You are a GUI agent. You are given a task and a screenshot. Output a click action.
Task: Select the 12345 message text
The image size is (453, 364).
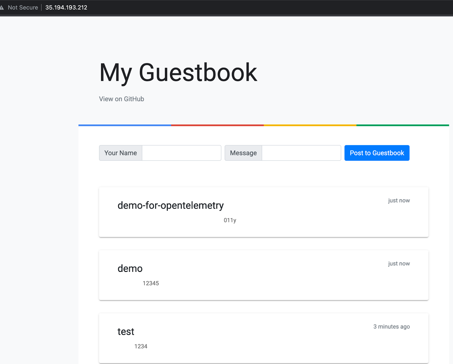point(151,283)
